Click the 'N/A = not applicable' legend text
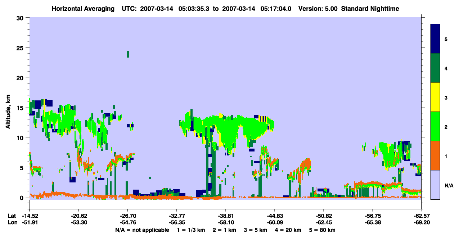 pos(142,230)
